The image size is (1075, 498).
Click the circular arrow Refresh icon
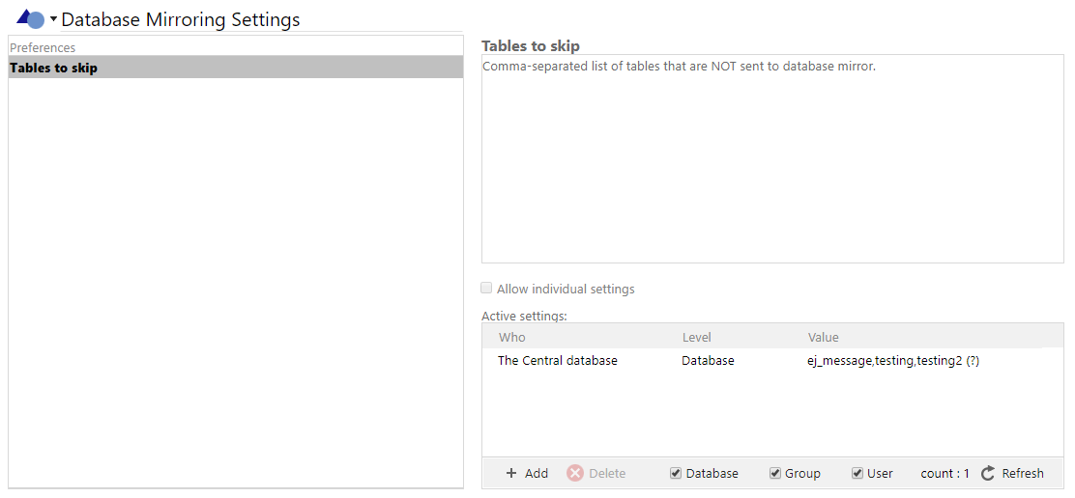988,473
